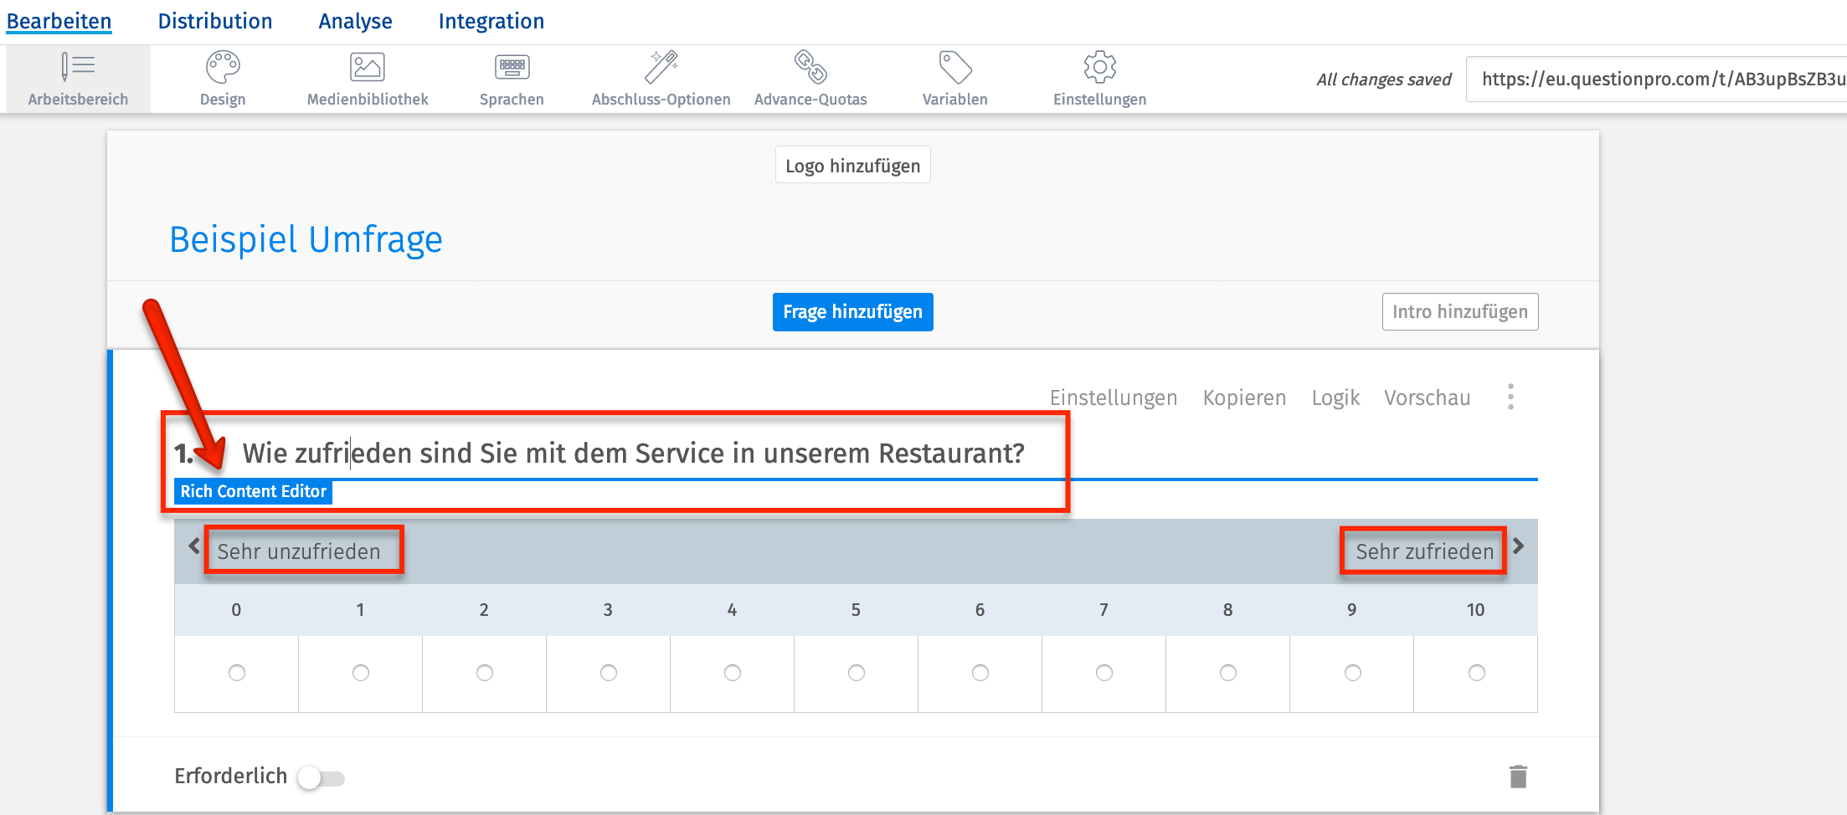Select radio button for rating 5
This screenshot has height=815, width=1847.
coord(856,673)
